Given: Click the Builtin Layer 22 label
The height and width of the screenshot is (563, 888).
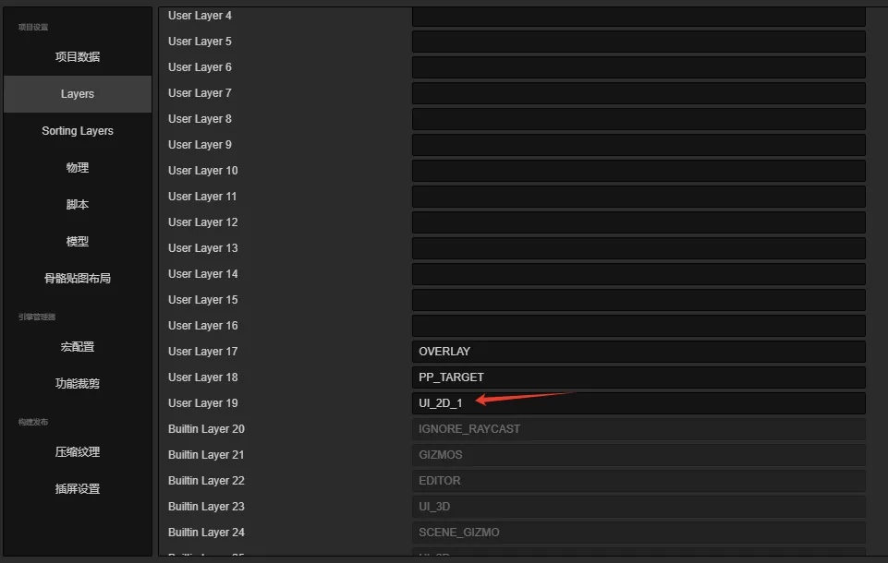Looking at the screenshot, I should click(x=206, y=480).
